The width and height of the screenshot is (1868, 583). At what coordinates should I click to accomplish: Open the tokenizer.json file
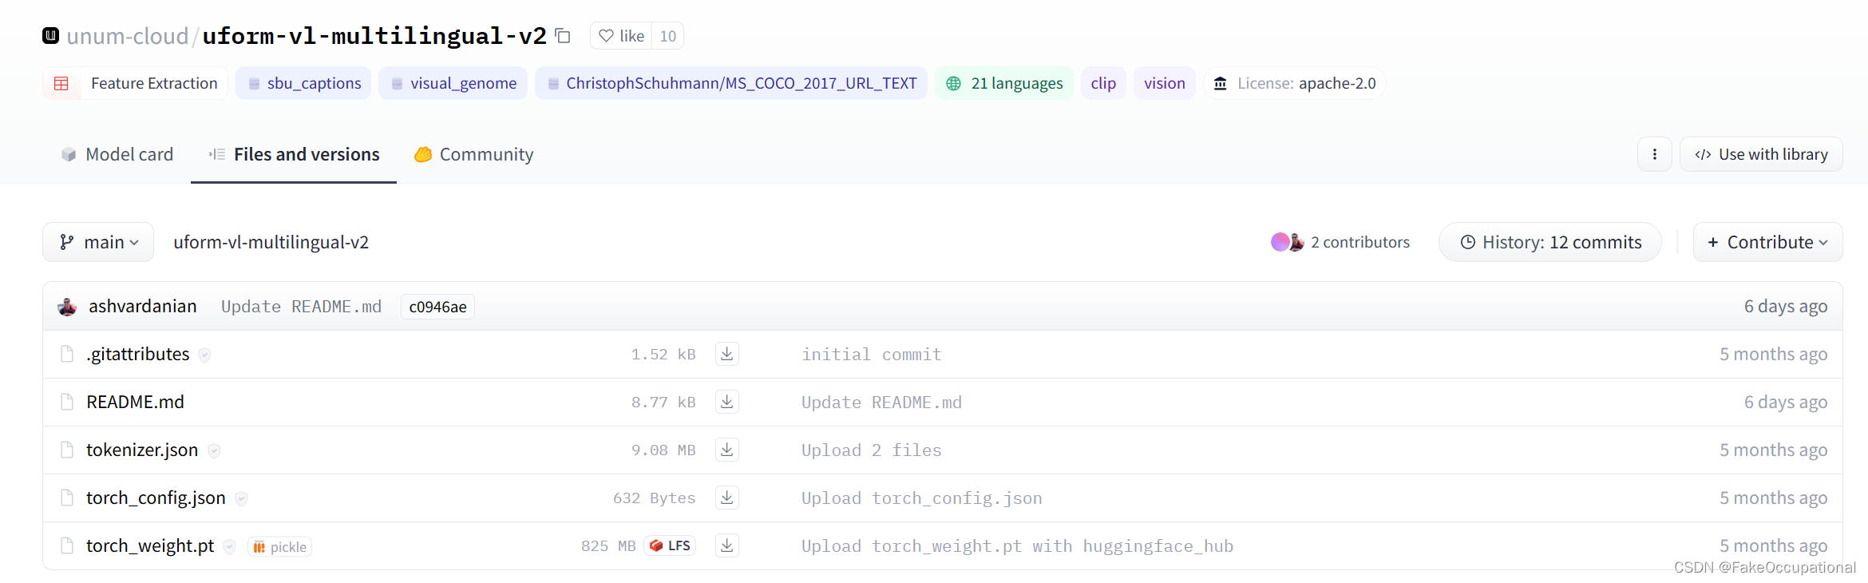click(142, 450)
